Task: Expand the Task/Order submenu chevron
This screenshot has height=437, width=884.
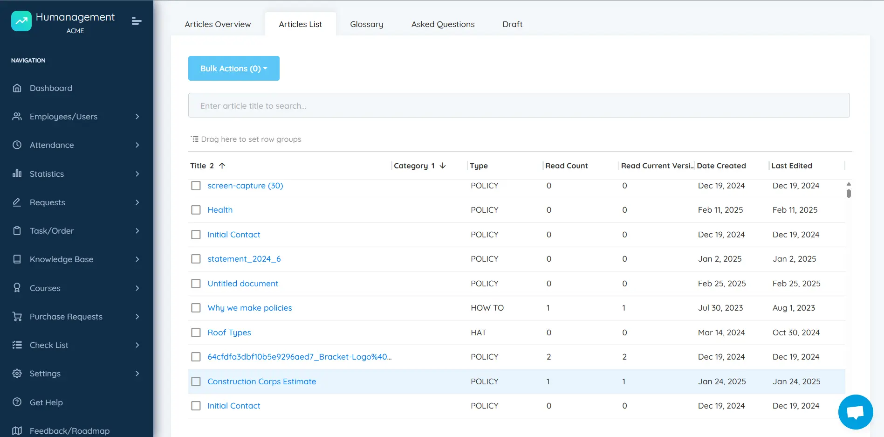Action: click(137, 231)
